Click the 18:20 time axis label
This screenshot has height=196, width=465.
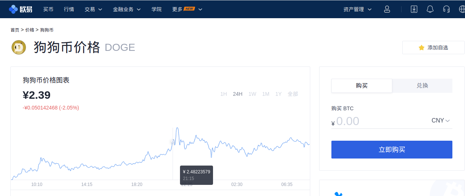[x=137, y=184]
